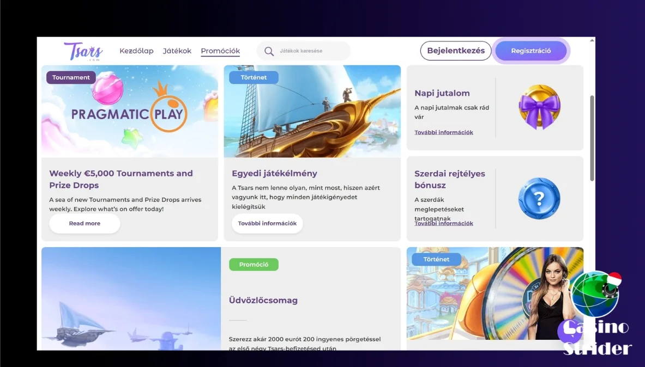The width and height of the screenshot is (645, 367).
Task: Open the Kezdőlap menu item
Action: (x=136, y=51)
